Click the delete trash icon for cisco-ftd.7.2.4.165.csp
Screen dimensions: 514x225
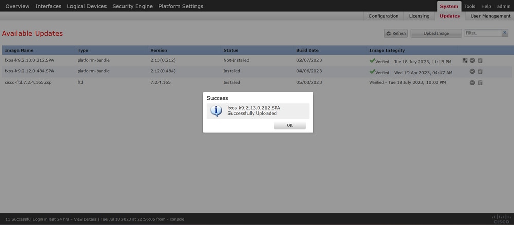480,83
